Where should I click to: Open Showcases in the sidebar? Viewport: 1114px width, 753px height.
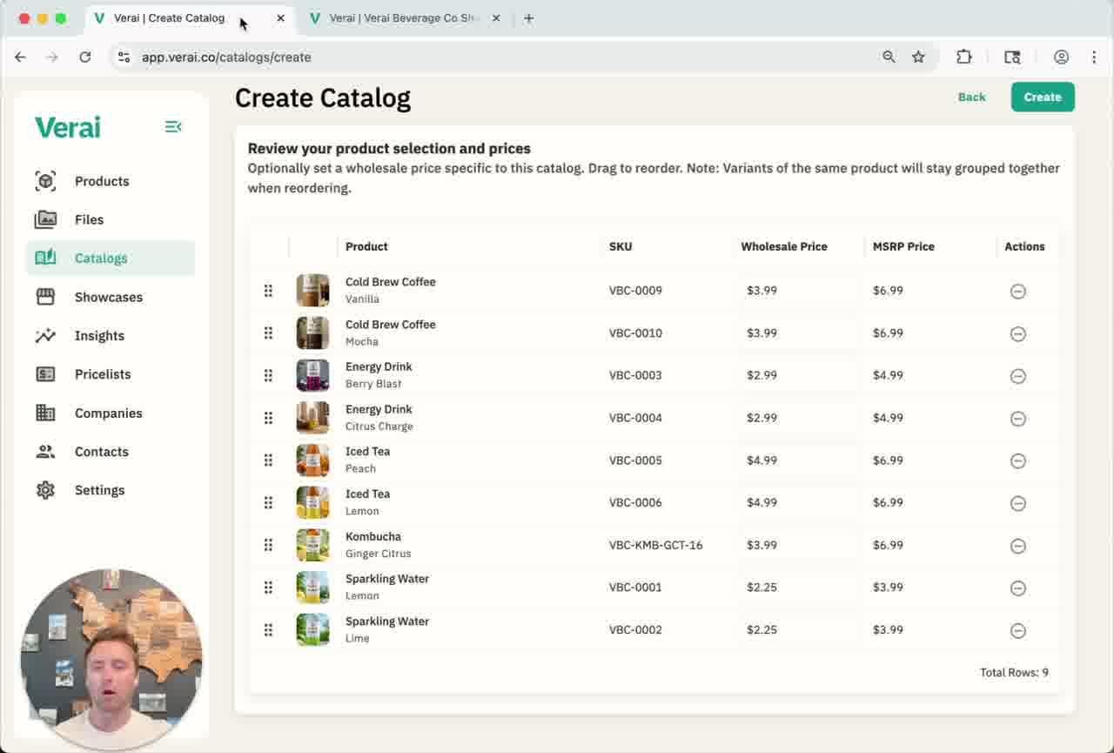pyautogui.click(x=111, y=297)
